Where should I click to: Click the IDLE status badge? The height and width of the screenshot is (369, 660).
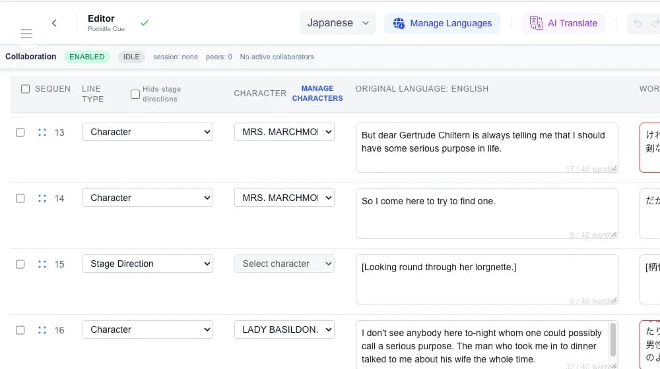click(x=131, y=57)
